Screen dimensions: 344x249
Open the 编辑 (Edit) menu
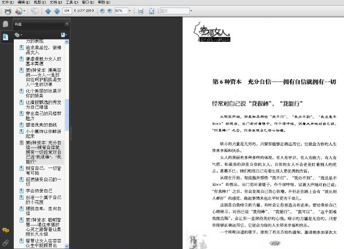pyautogui.click(x=24, y=2)
